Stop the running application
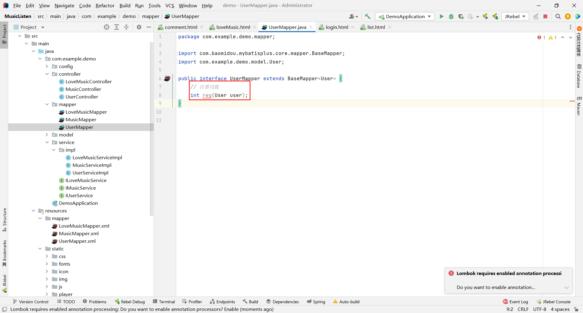Image resolution: width=583 pixels, height=313 pixels. pyautogui.click(x=545, y=16)
